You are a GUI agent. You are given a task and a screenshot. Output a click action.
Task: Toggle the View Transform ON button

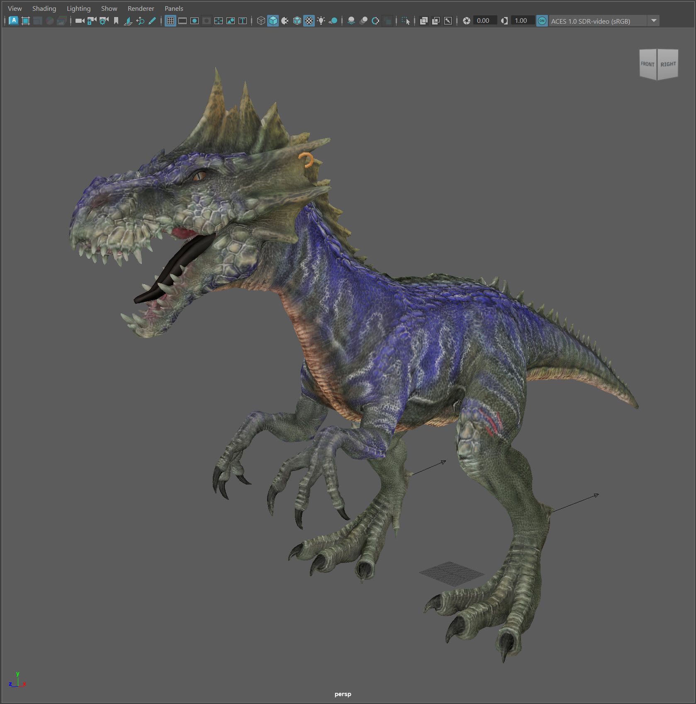coord(542,21)
